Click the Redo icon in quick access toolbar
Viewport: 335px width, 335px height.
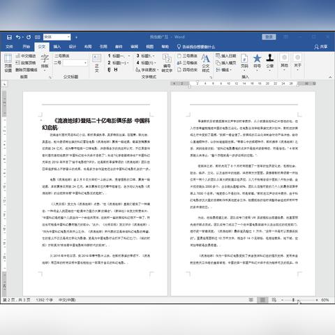point(29,37)
